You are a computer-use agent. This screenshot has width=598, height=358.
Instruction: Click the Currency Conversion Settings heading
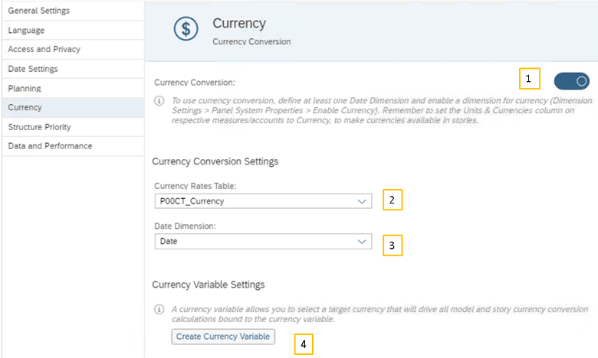pos(215,161)
